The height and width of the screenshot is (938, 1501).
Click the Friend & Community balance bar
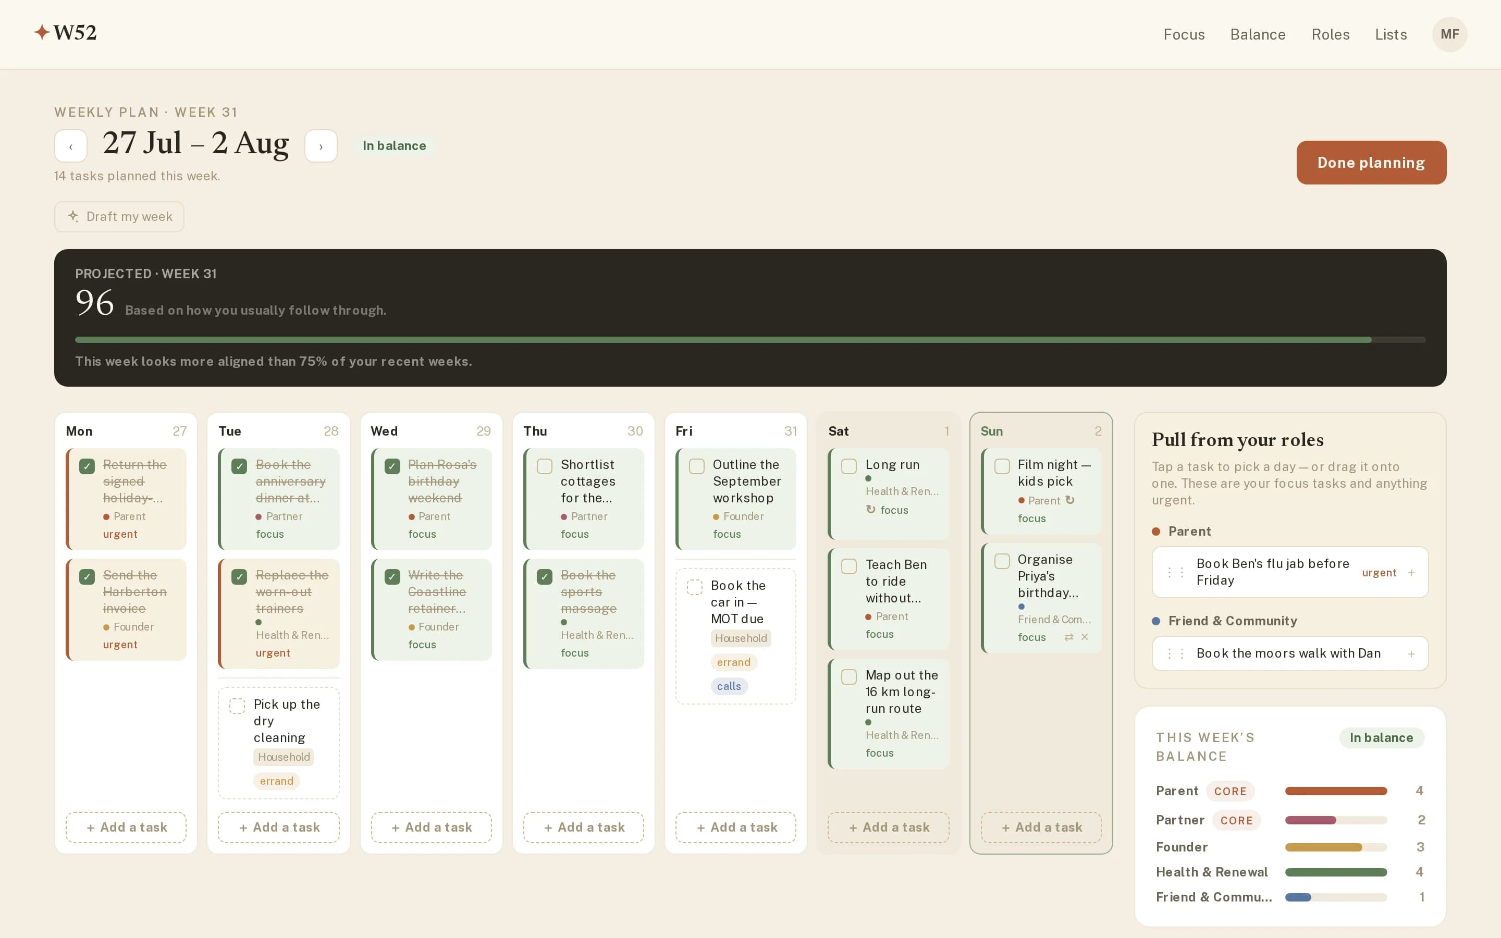pos(1335,897)
